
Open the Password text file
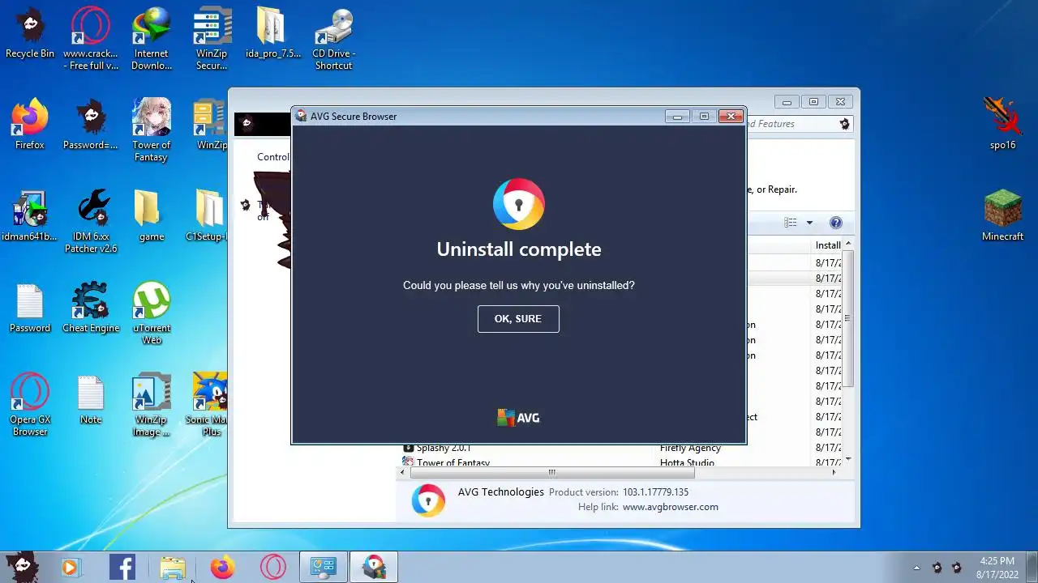pyautogui.click(x=30, y=309)
